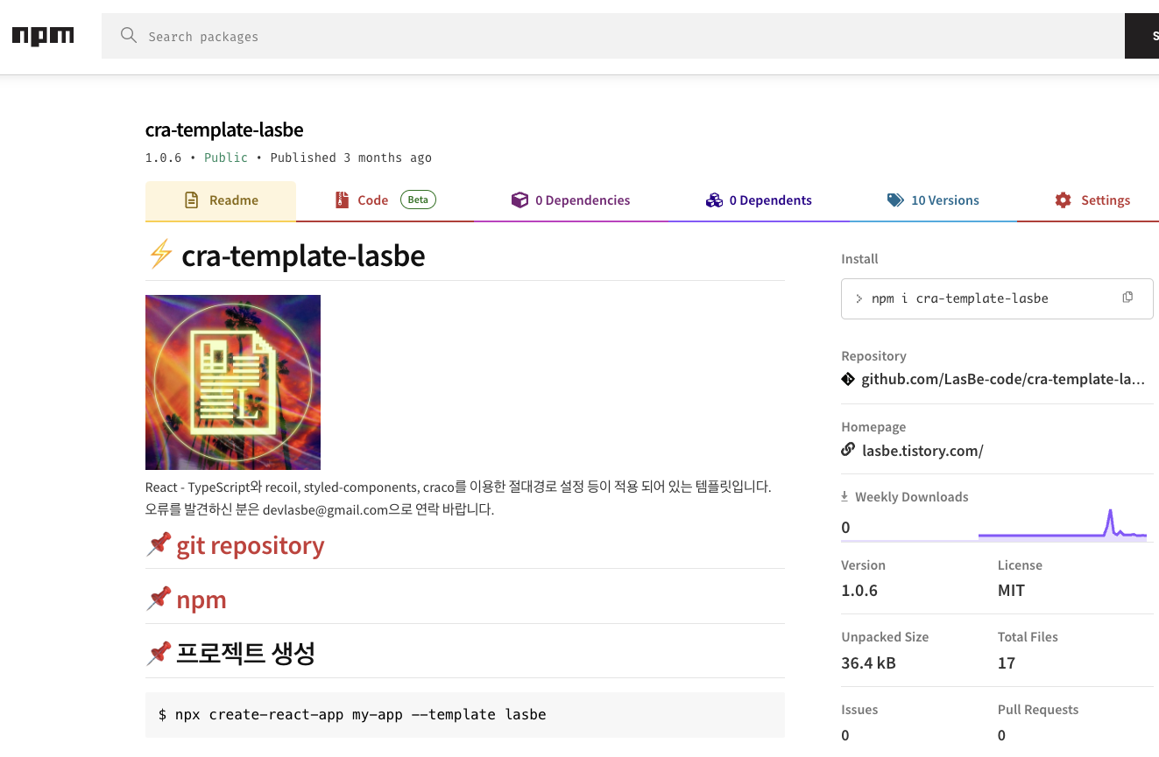The width and height of the screenshot is (1159, 757).
Task: Click the pushpin beside npm heading
Action: coord(159,599)
